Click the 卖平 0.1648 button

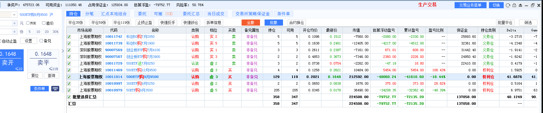tap(43, 60)
